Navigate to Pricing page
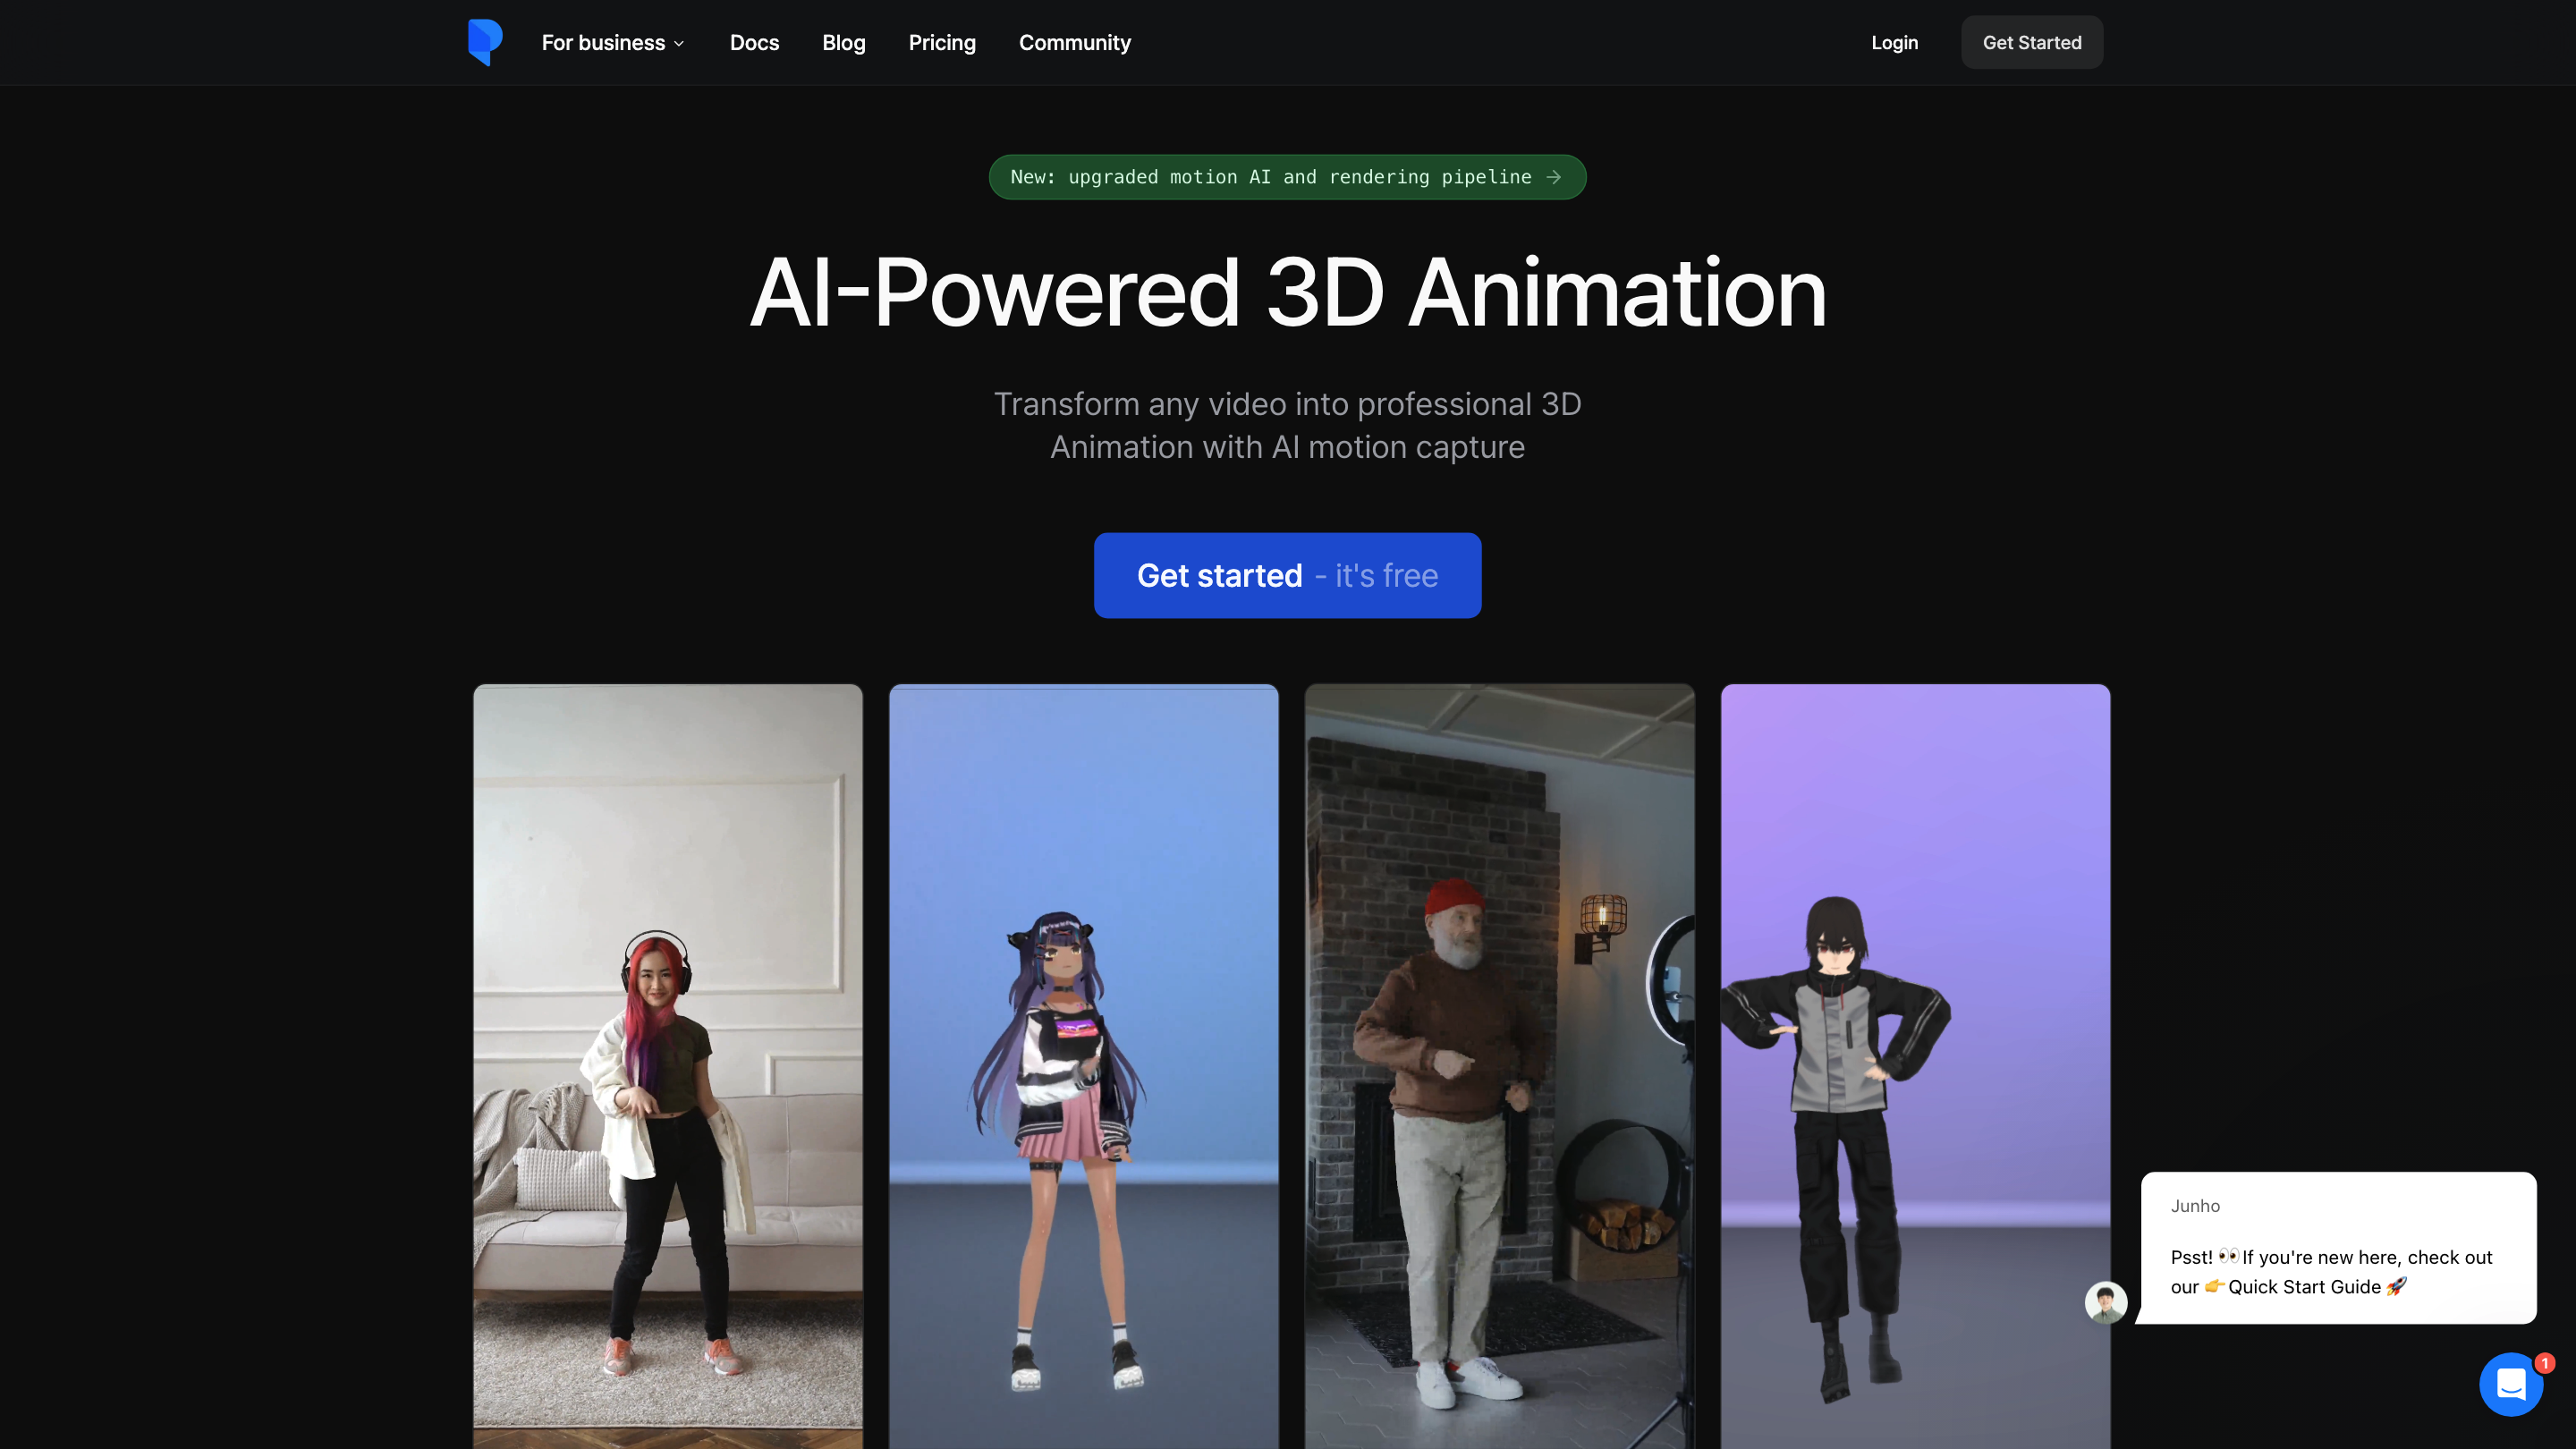Image resolution: width=2576 pixels, height=1449 pixels. pyautogui.click(x=941, y=43)
